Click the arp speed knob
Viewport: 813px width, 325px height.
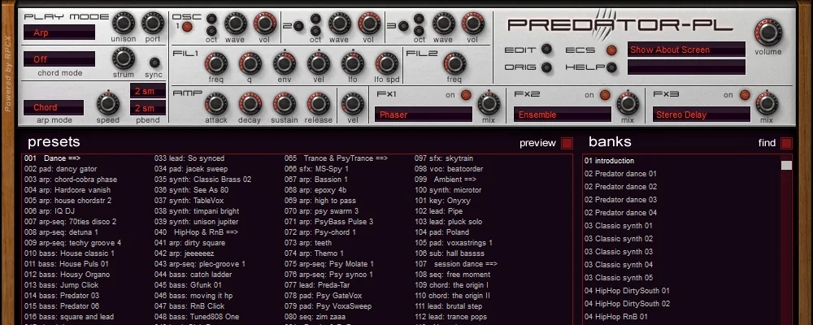tap(108, 103)
